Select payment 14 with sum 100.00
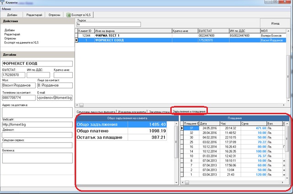 (x=233, y=151)
